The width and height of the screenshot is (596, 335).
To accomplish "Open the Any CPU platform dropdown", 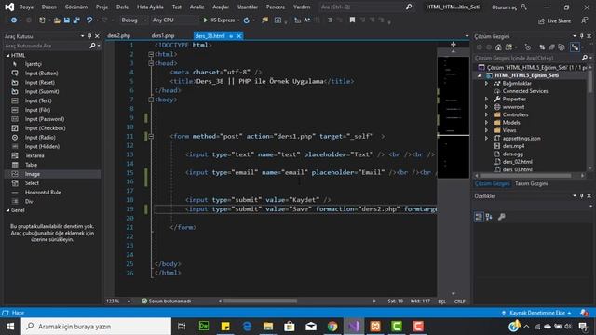I will coord(174,20).
